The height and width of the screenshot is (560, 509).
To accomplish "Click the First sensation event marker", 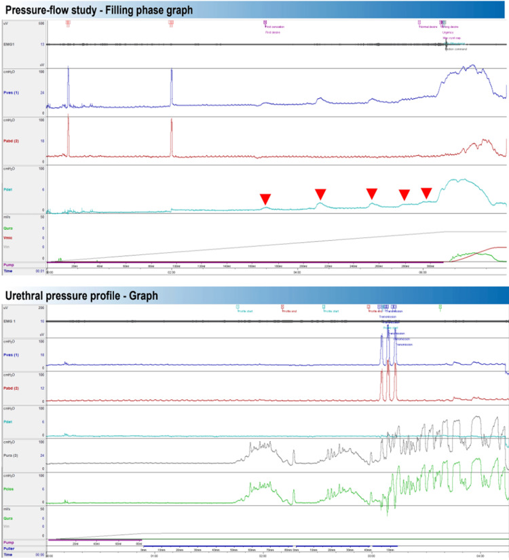I will point(265,22).
